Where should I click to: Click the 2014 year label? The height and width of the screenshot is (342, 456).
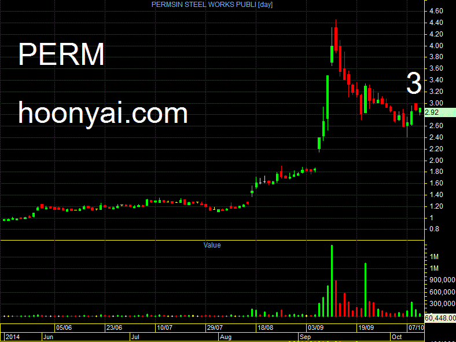13,337
